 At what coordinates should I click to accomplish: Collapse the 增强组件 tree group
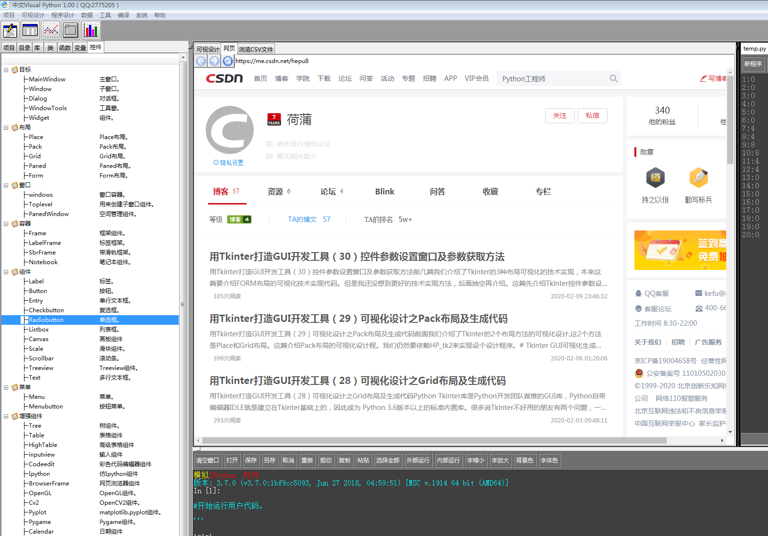[6, 416]
